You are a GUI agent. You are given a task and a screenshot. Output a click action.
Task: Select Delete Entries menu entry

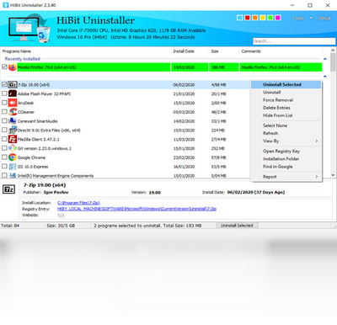tap(286, 108)
